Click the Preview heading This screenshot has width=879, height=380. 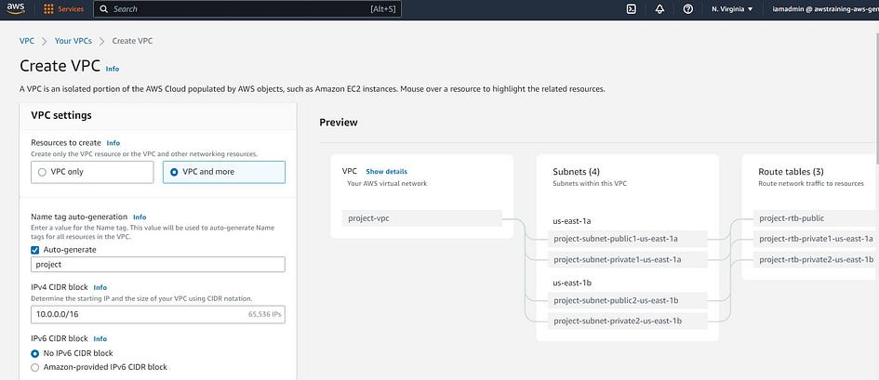coord(339,122)
